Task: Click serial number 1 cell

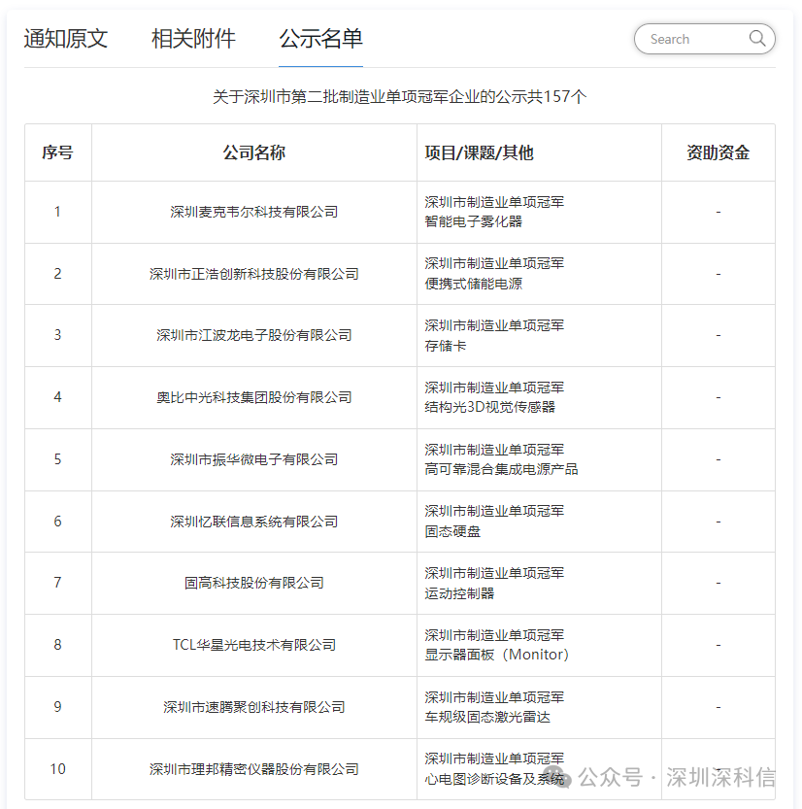Action: pyautogui.click(x=57, y=212)
